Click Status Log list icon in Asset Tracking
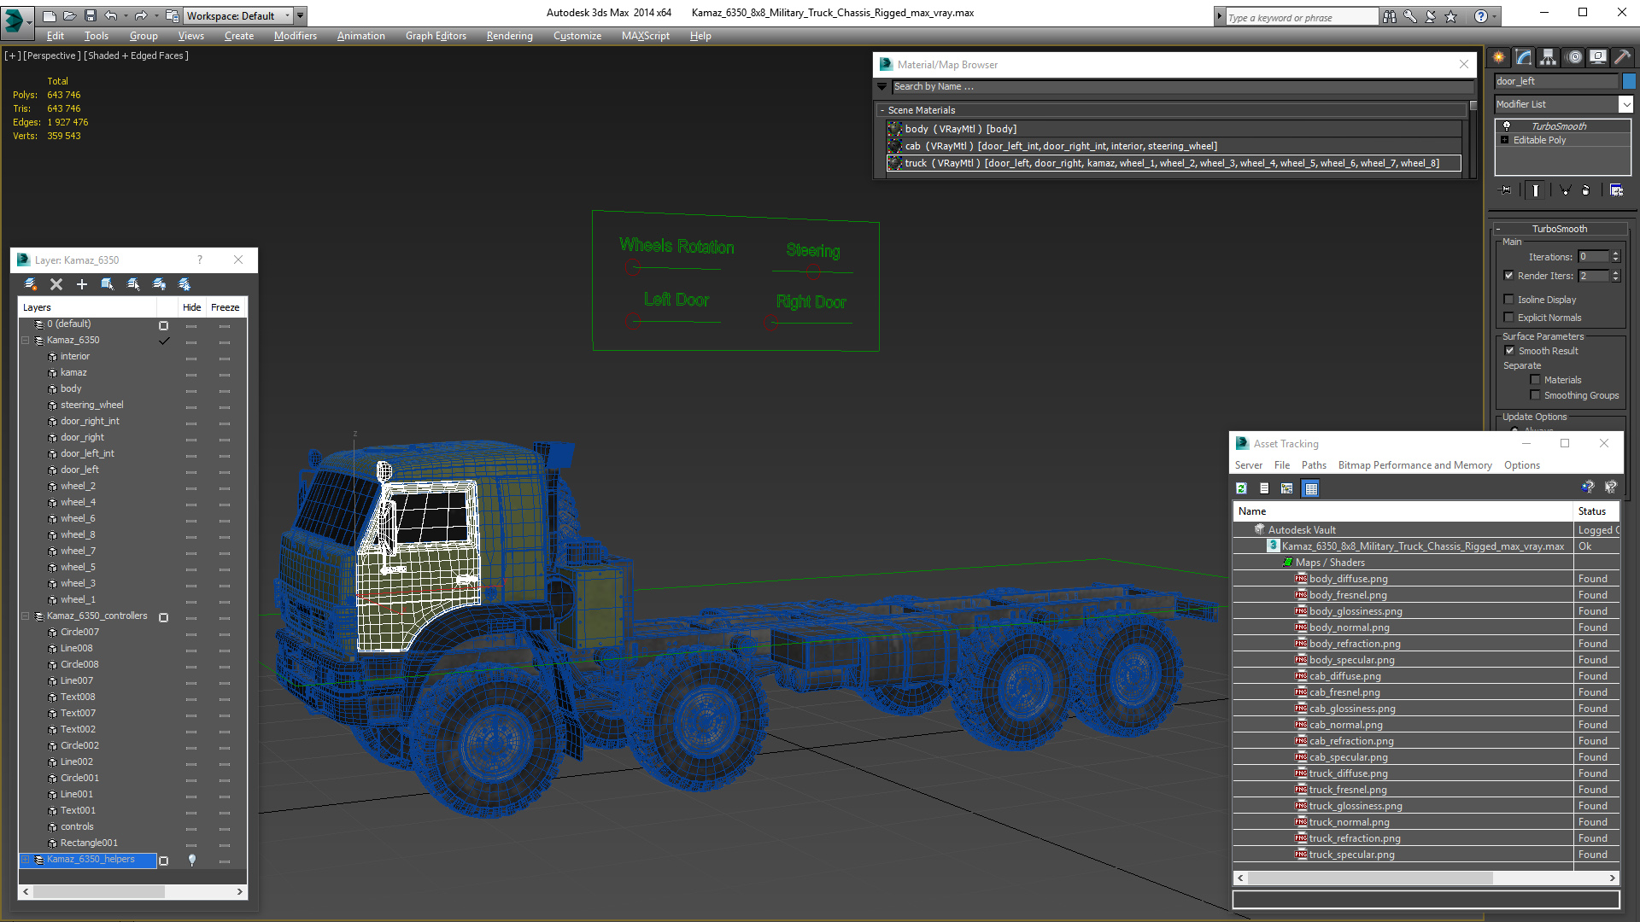Screen dimensions: 1640x922 (1264, 488)
